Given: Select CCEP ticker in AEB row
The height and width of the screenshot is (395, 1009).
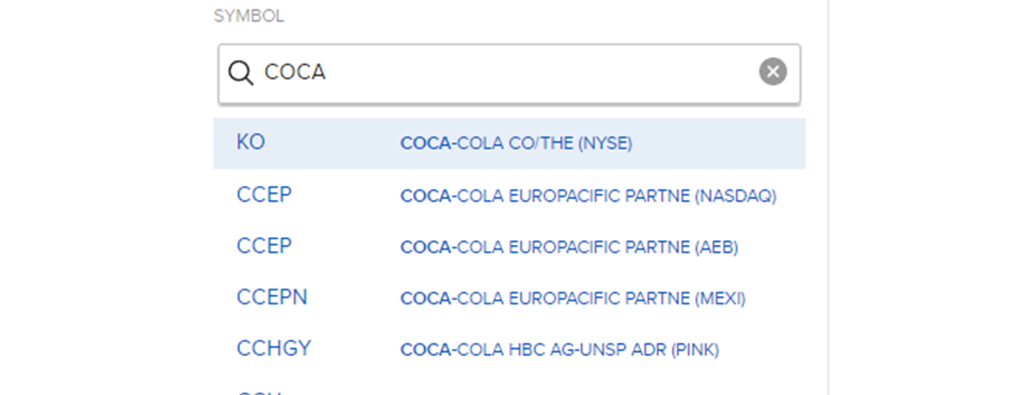Looking at the screenshot, I should click(x=264, y=247).
